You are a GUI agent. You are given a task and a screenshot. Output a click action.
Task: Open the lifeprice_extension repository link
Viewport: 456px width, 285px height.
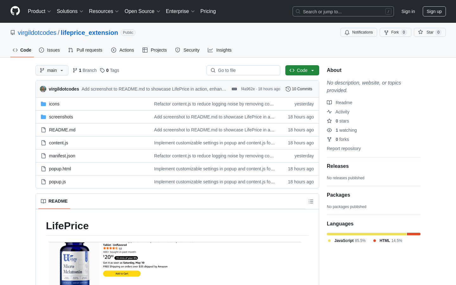click(x=89, y=33)
